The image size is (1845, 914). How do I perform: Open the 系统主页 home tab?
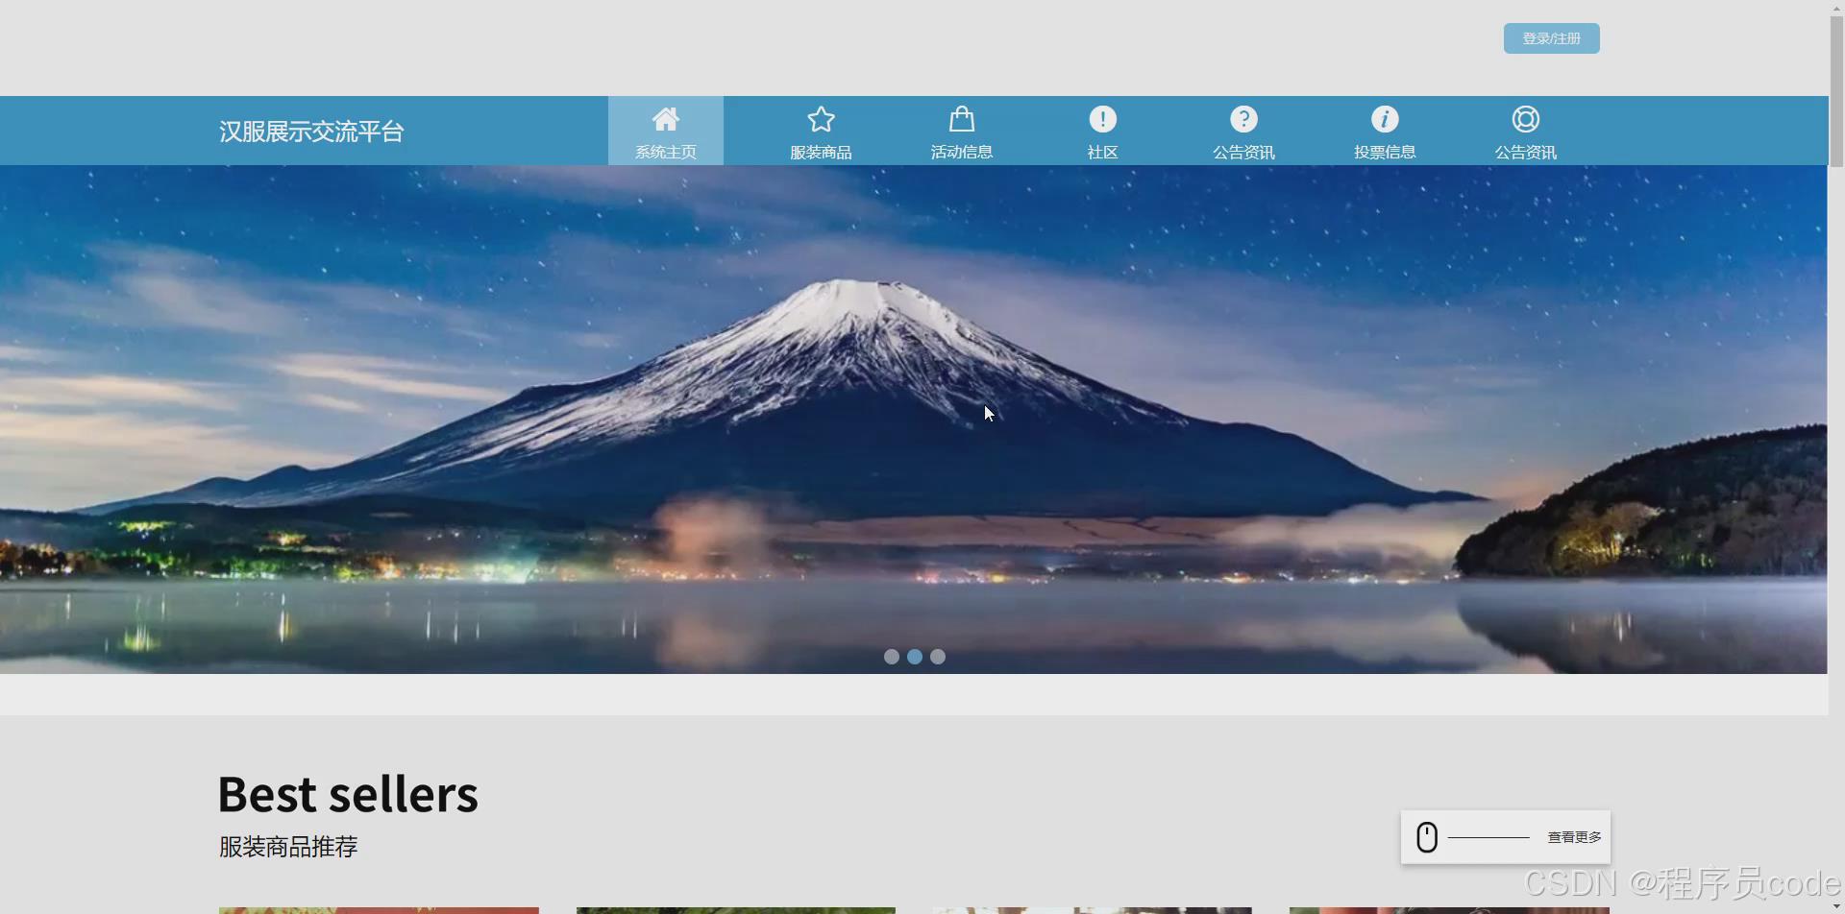(665, 131)
